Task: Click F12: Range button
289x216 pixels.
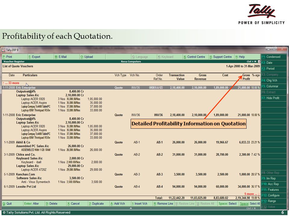Action: click(x=274, y=201)
